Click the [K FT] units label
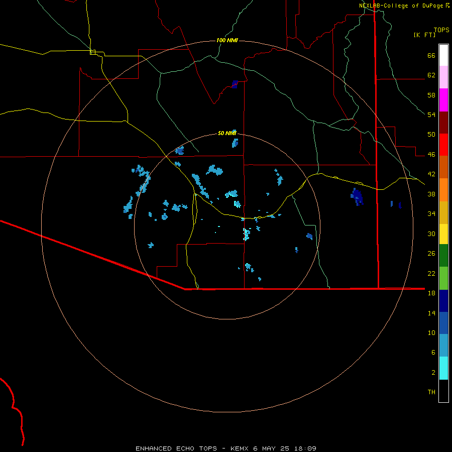Screen dimensions: 452x452 (424, 35)
